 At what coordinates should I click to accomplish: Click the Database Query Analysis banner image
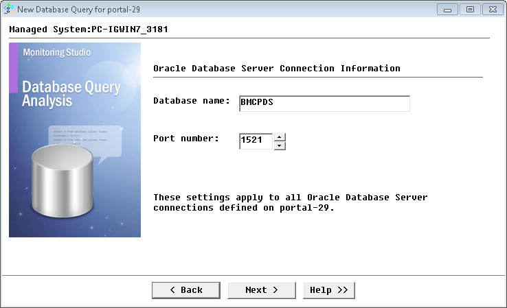(75, 140)
